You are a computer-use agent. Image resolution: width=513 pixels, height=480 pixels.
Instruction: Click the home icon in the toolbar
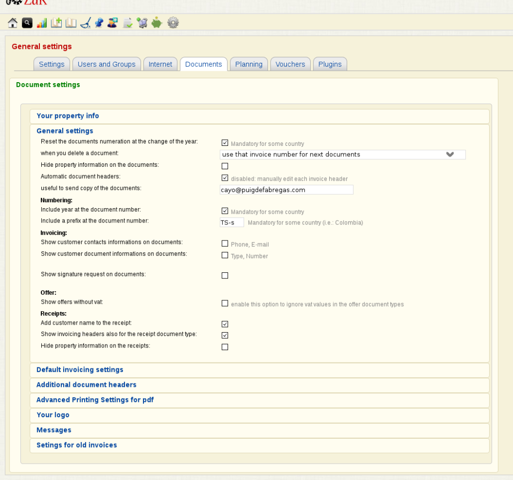tap(12, 22)
